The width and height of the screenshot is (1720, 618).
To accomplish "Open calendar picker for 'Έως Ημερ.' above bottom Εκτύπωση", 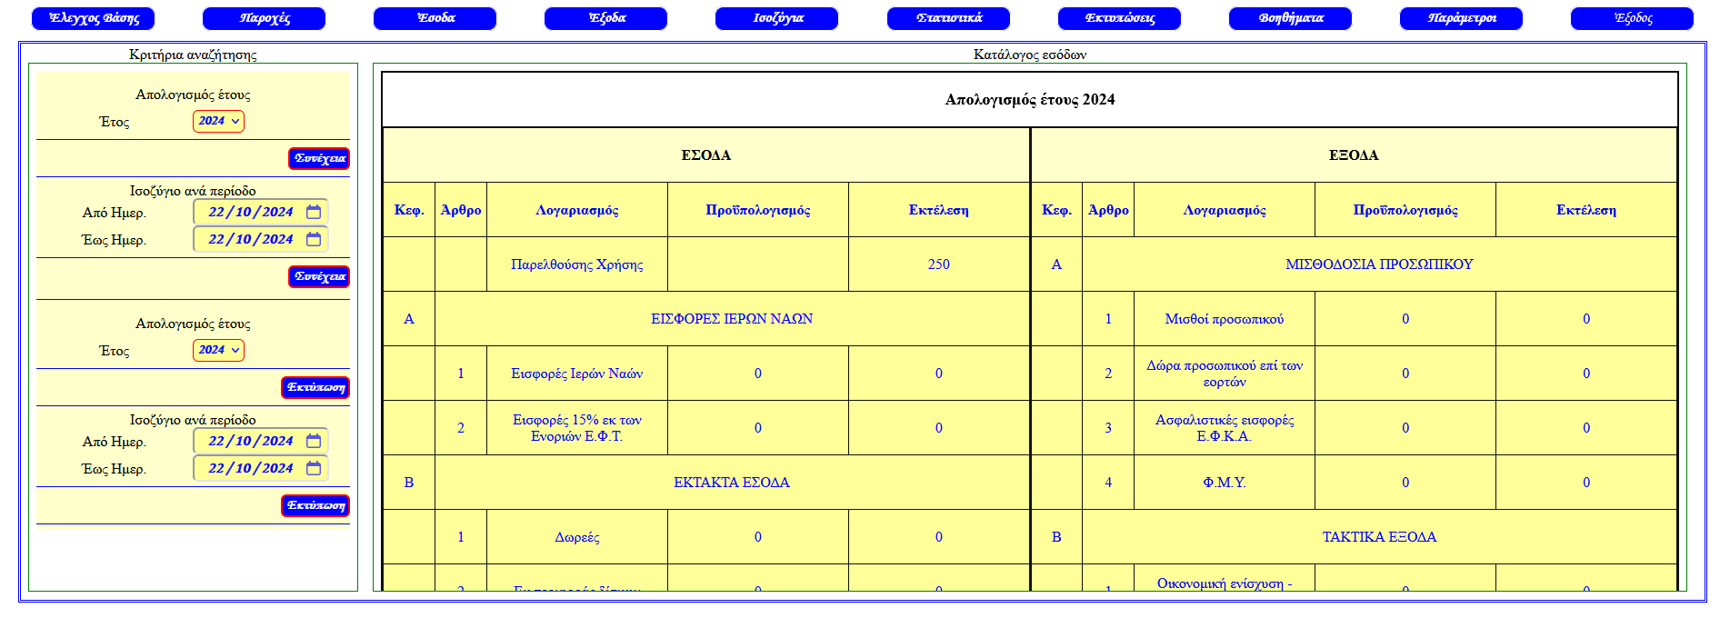I will point(314,468).
